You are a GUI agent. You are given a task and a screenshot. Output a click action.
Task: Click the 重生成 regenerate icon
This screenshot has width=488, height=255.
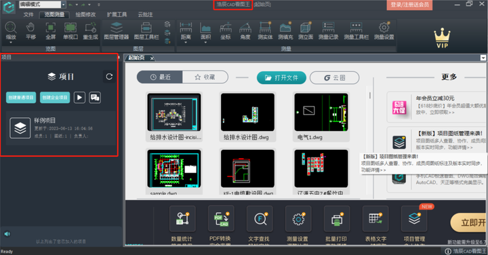coord(91,31)
